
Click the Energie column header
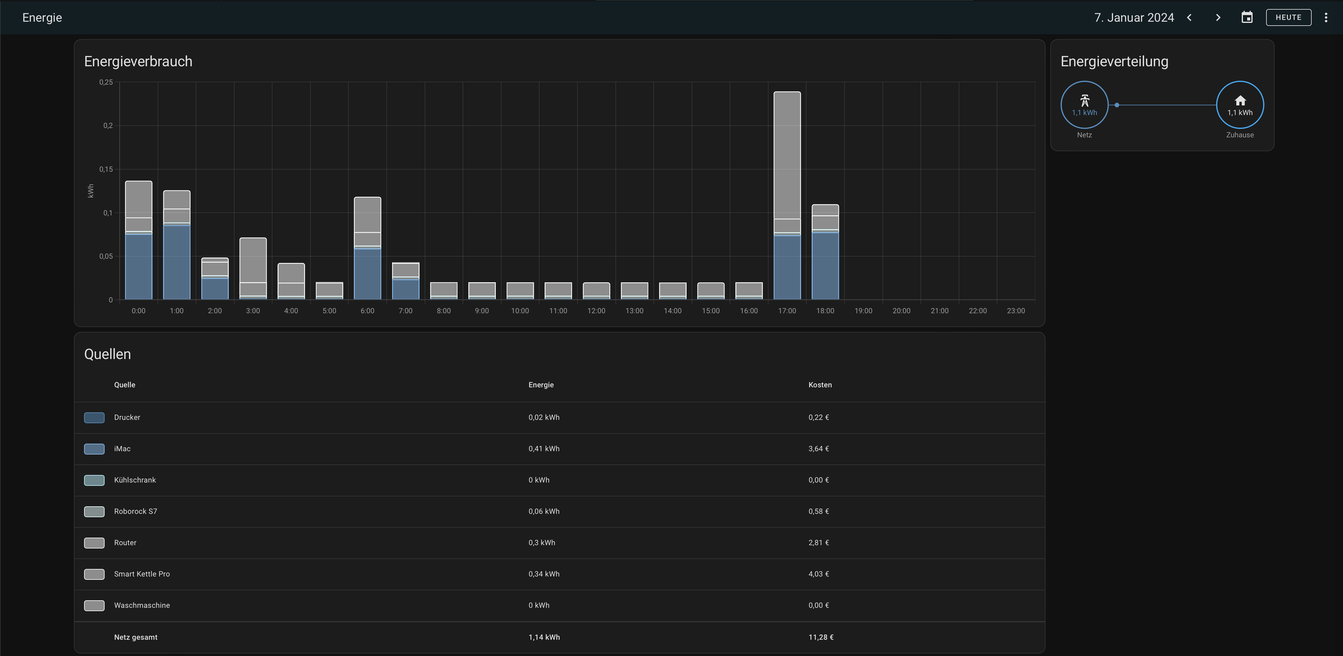pyautogui.click(x=541, y=385)
